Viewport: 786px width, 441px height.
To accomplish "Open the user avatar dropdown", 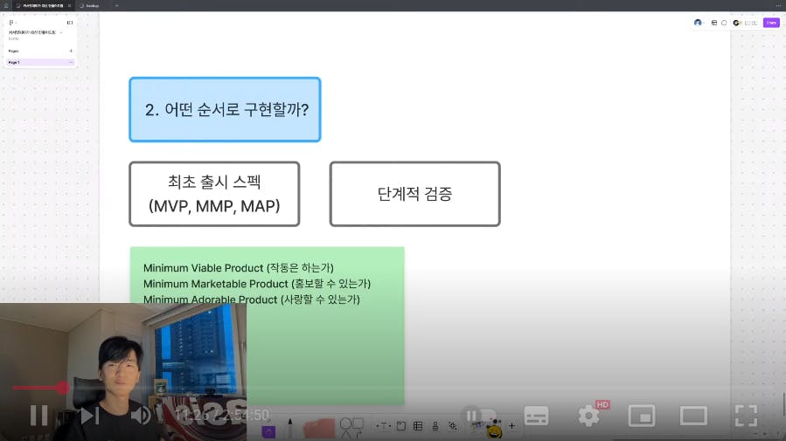I will click(x=699, y=23).
